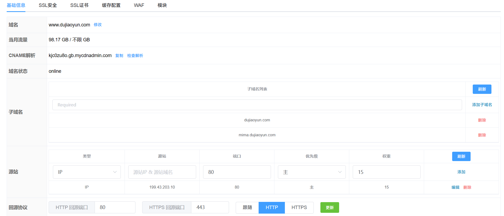Click the domain www.dujiaoyun.com text
This screenshot has width=504, height=216.
pos(69,25)
